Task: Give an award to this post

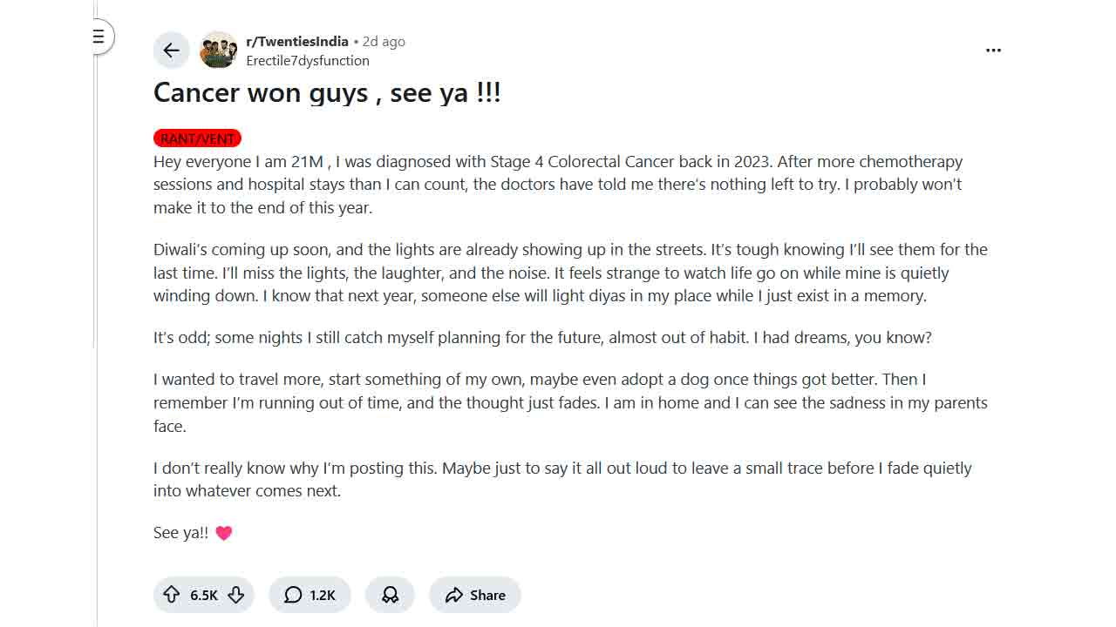Action: tap(390, 595)
